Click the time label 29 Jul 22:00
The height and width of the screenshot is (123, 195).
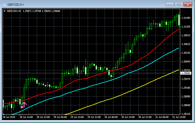point(94,117)
